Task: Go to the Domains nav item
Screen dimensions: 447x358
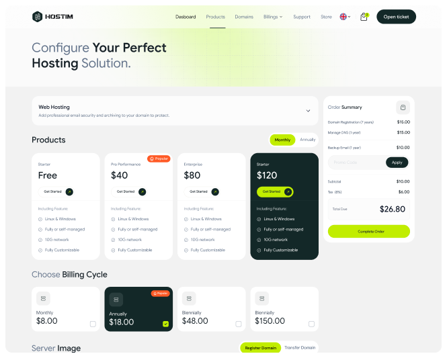Action: (244, 17)
